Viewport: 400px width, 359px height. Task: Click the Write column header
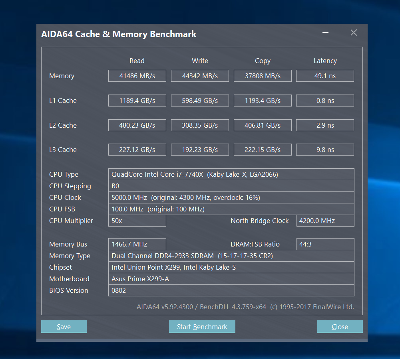(200, 61)
